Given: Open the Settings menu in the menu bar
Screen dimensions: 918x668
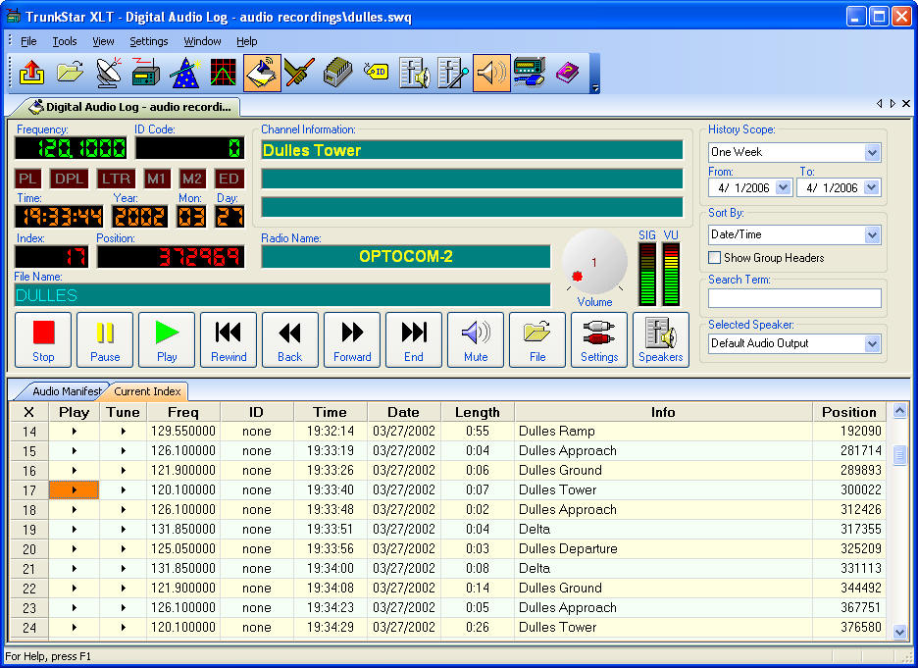Looking at the screenshot, I should pos(149,41).
